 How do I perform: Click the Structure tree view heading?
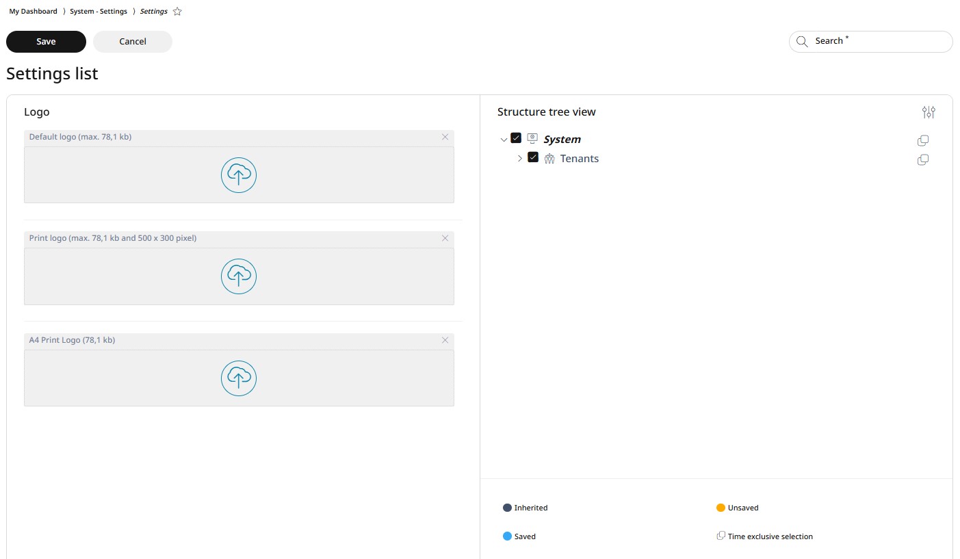pos(547,112)
